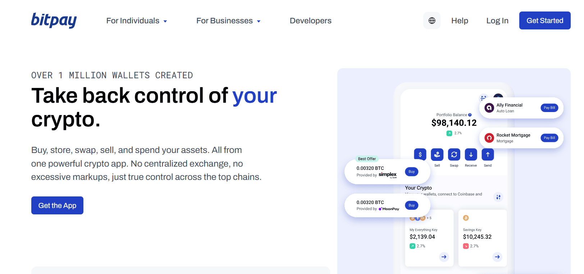The width and height of the screenshot is (584, 274).
Task: Click the Get Started button
Action: click(544, 20)
